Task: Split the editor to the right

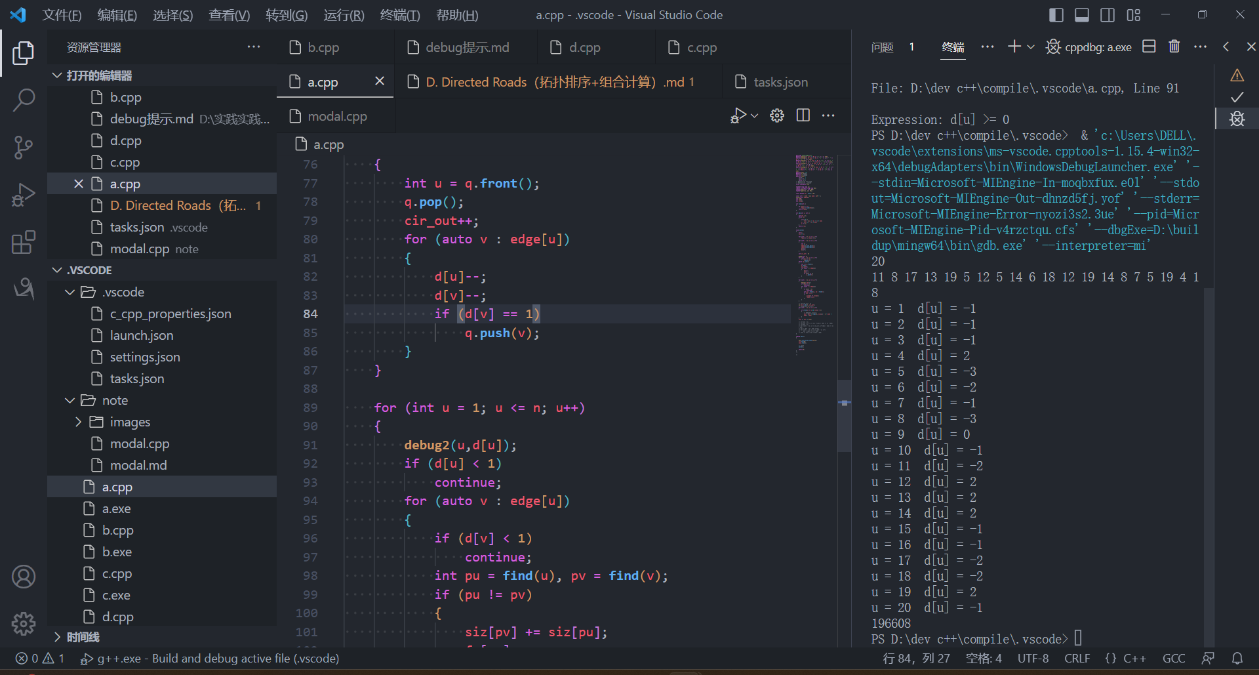Action: pos(803,115)
